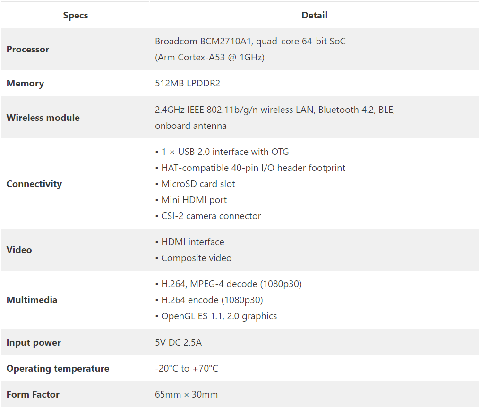Viewport: 480px width, 408px height.
Task: Select the Wireless module label
Action: 43,118
